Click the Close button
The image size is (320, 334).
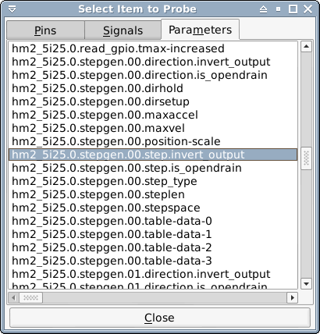[x=160, y=318]
